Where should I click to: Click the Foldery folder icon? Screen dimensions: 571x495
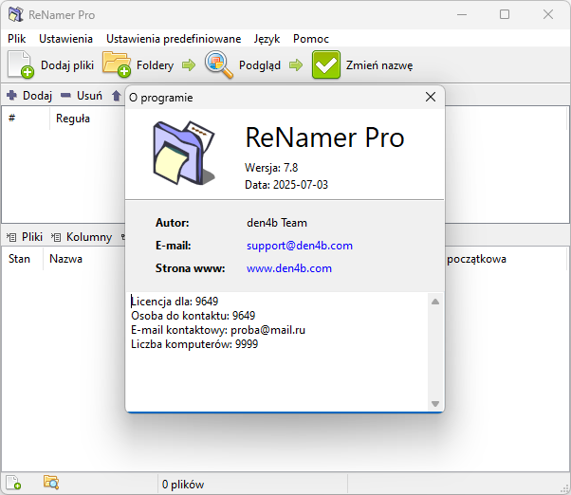pos(117,64)
